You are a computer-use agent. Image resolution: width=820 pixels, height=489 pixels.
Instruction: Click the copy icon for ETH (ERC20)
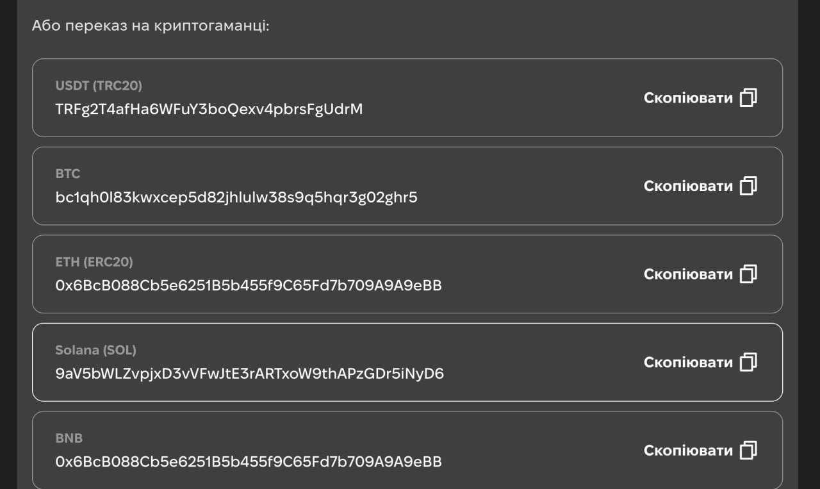[x=748, y=274]
